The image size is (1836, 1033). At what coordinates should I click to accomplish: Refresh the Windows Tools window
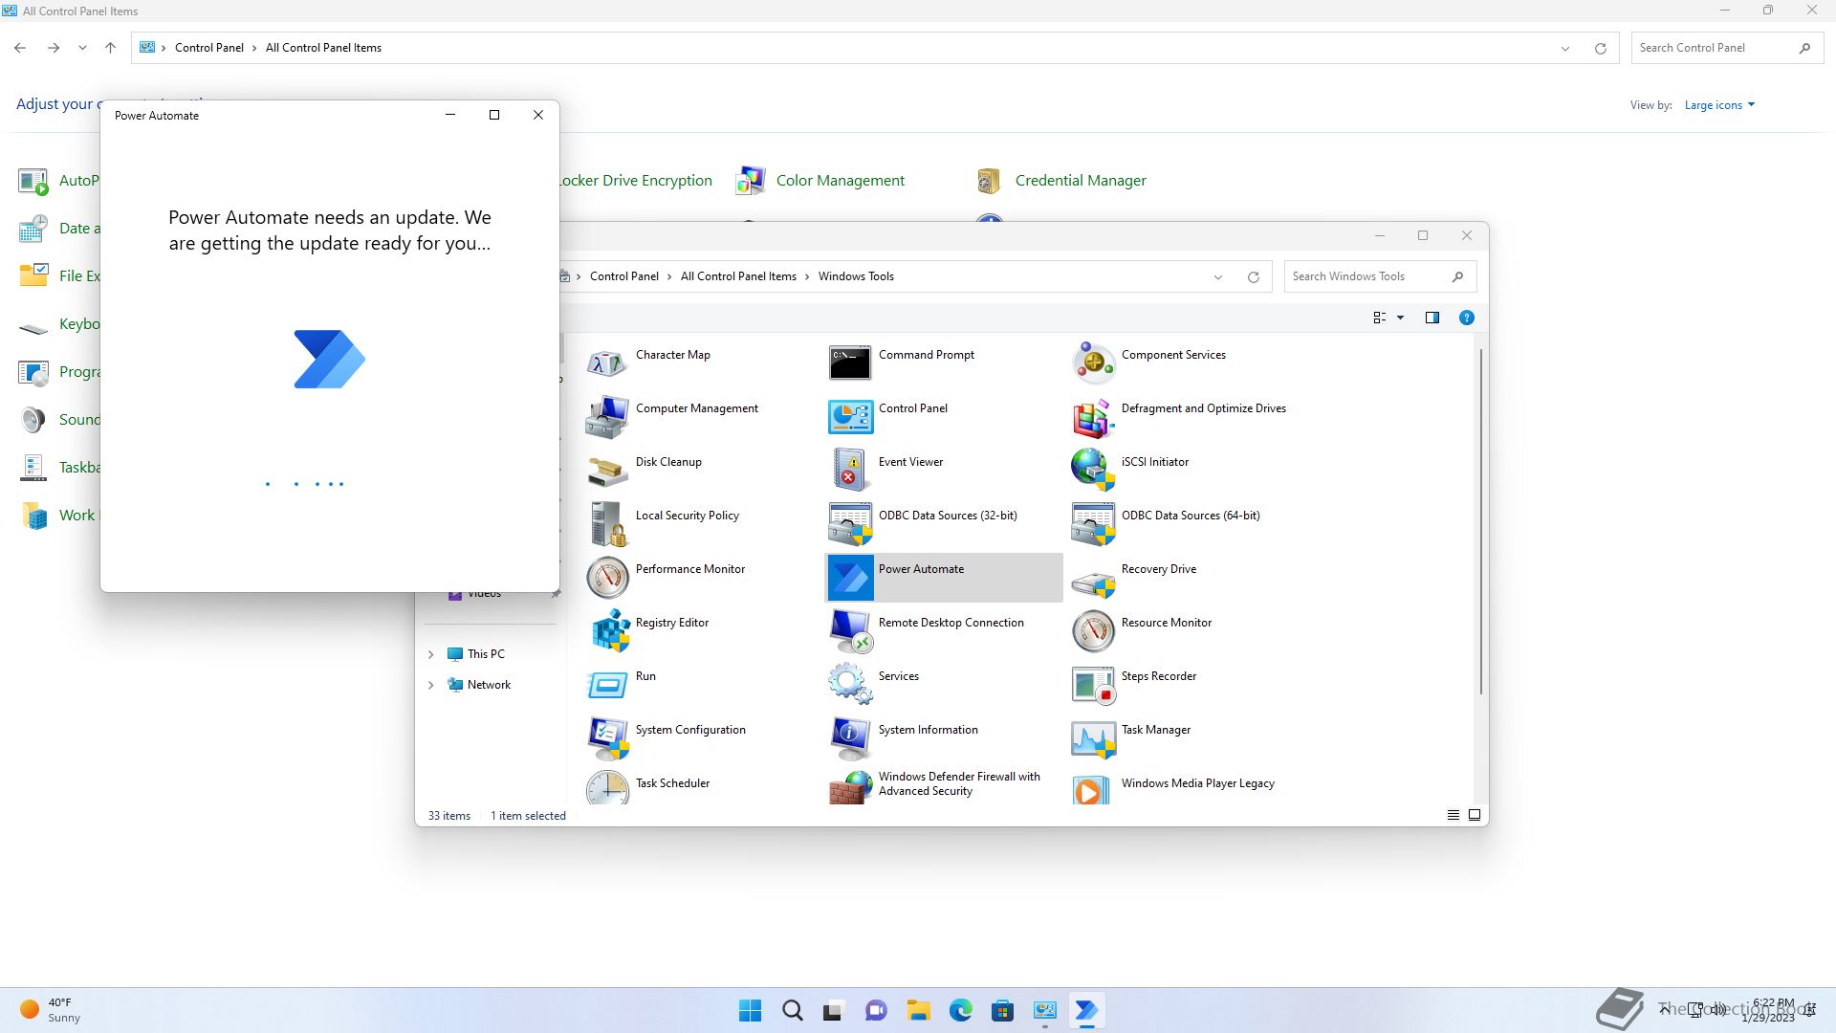tap(1253, 276)
